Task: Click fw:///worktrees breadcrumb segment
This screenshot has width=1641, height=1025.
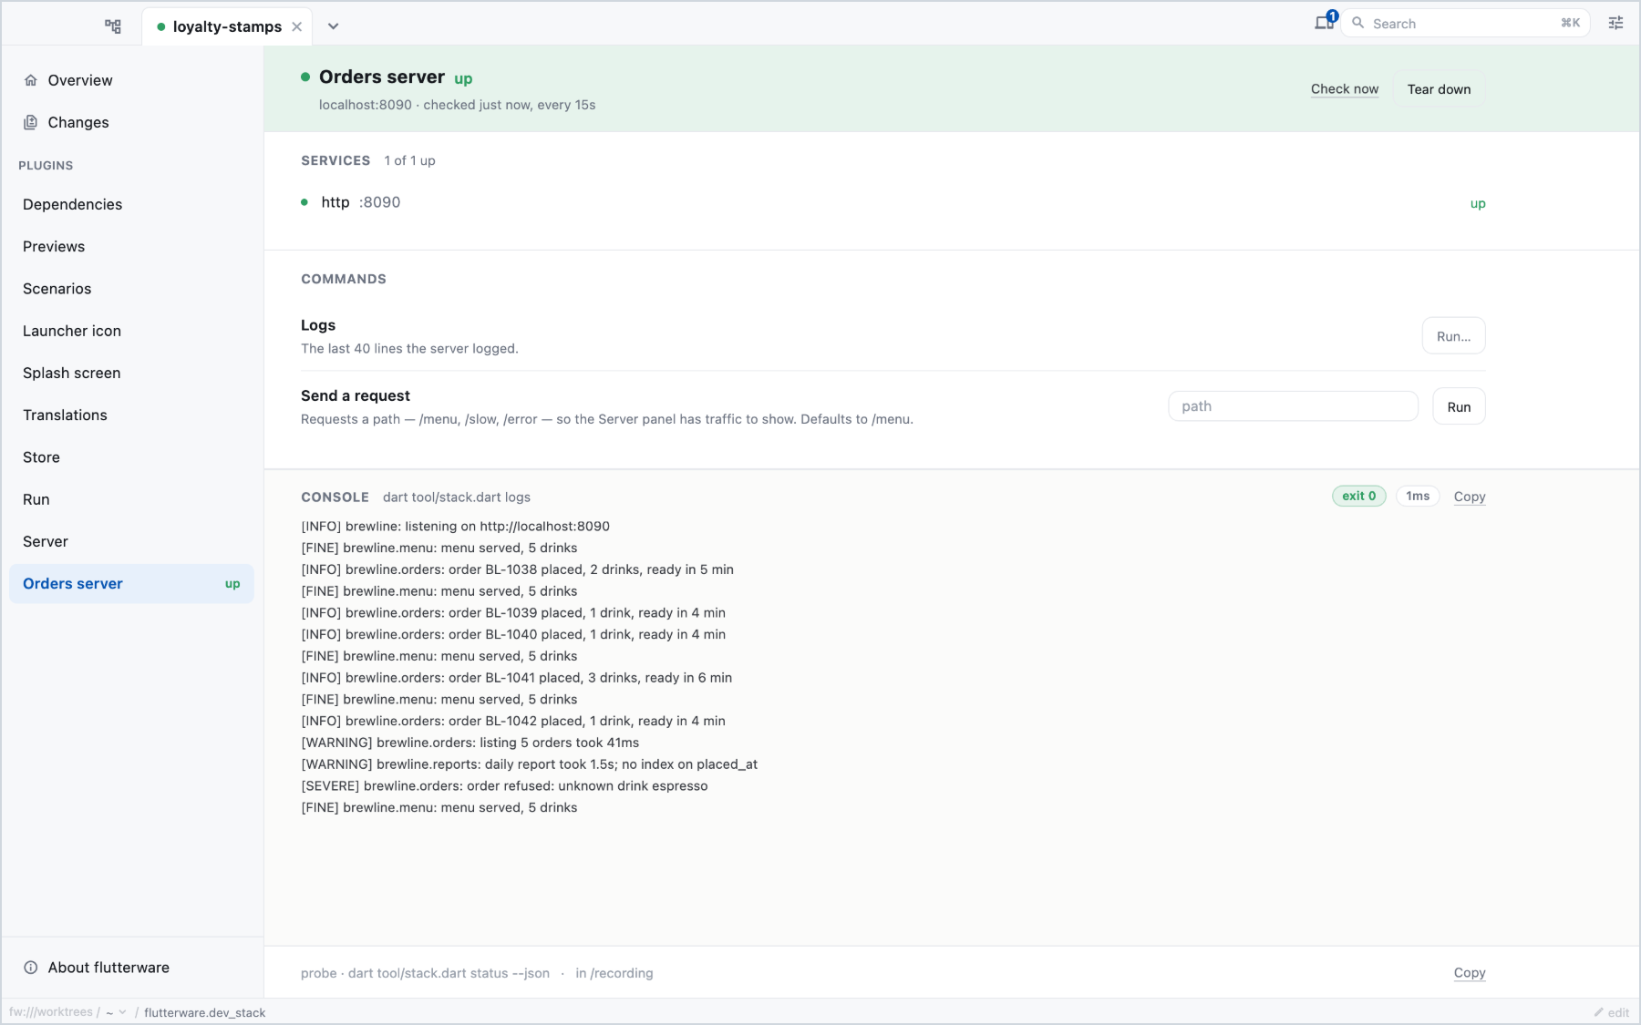Action: click(51, 1012)
